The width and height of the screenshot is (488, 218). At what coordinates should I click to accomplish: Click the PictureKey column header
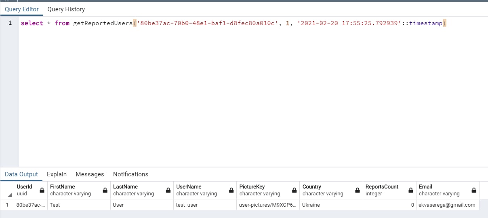coord(268,190)
